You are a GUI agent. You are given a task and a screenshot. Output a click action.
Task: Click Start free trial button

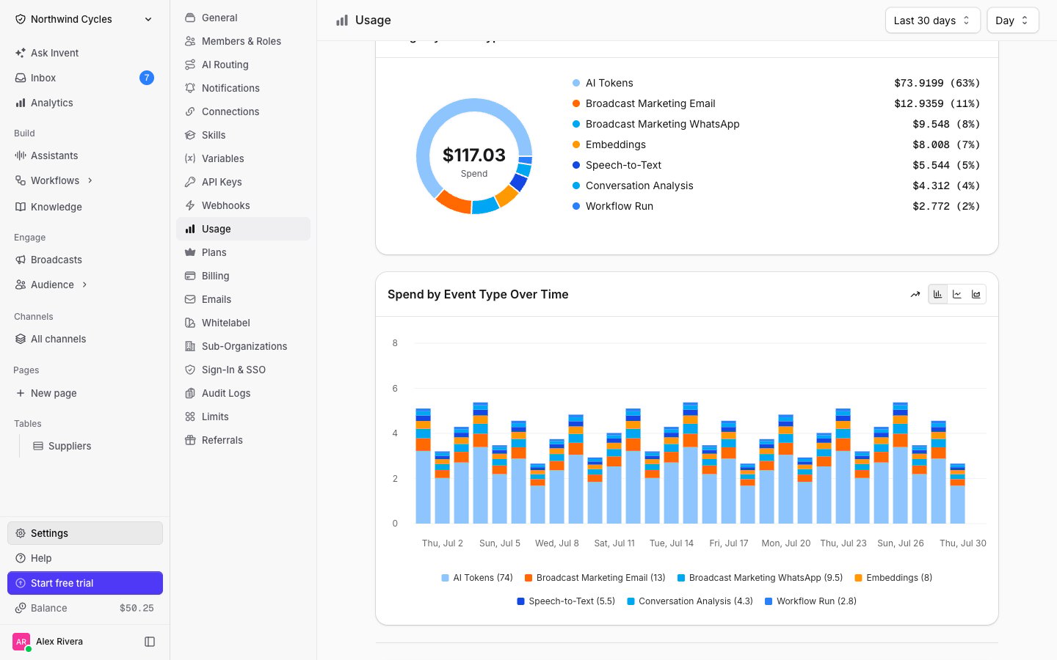point(85,583)
